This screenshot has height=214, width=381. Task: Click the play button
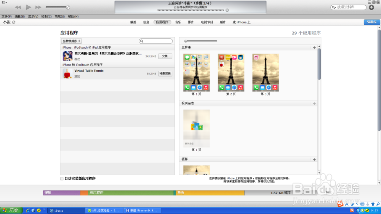click(29, 7)
